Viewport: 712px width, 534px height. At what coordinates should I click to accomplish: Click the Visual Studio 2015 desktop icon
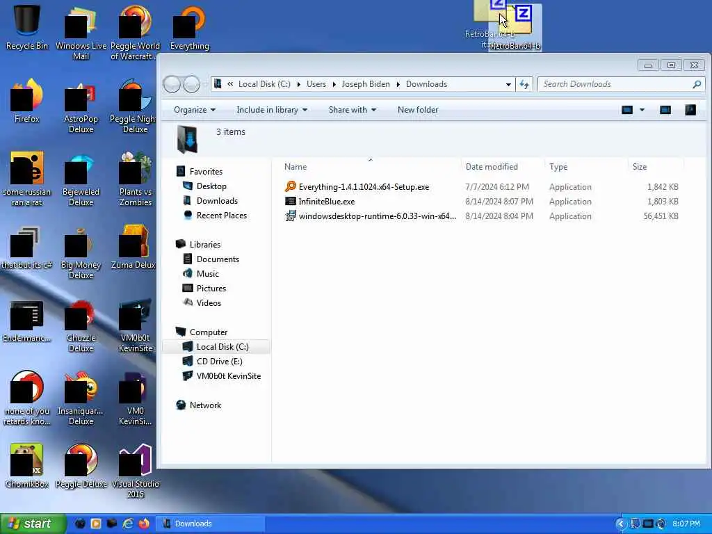click(136, 471)
